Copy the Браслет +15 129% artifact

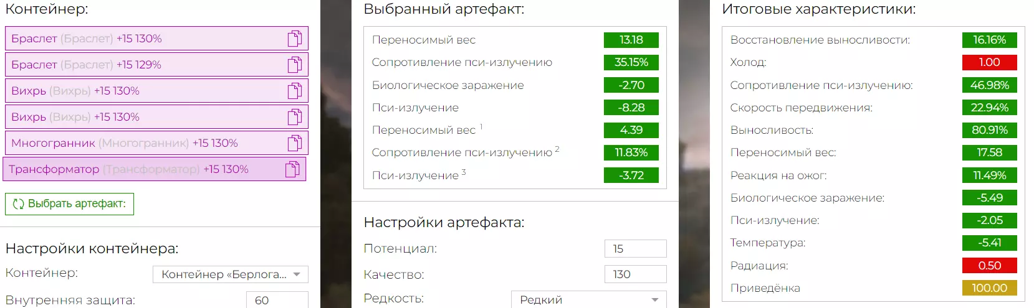[x=295, y=65]
